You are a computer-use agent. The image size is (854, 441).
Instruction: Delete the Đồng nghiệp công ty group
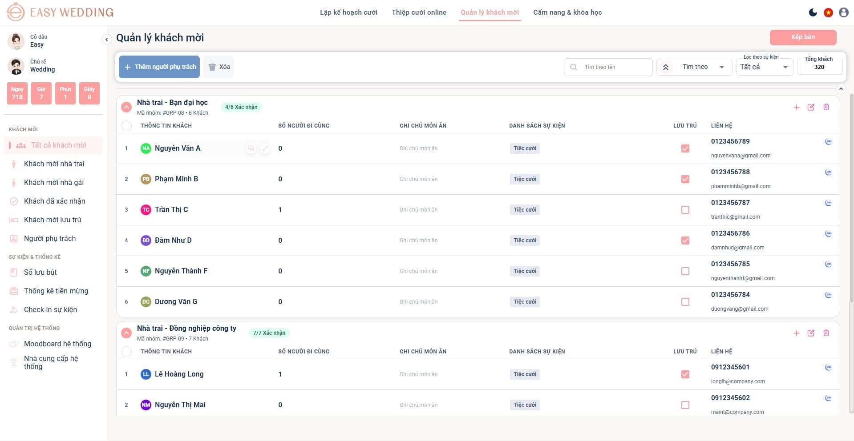pos(826,333)
